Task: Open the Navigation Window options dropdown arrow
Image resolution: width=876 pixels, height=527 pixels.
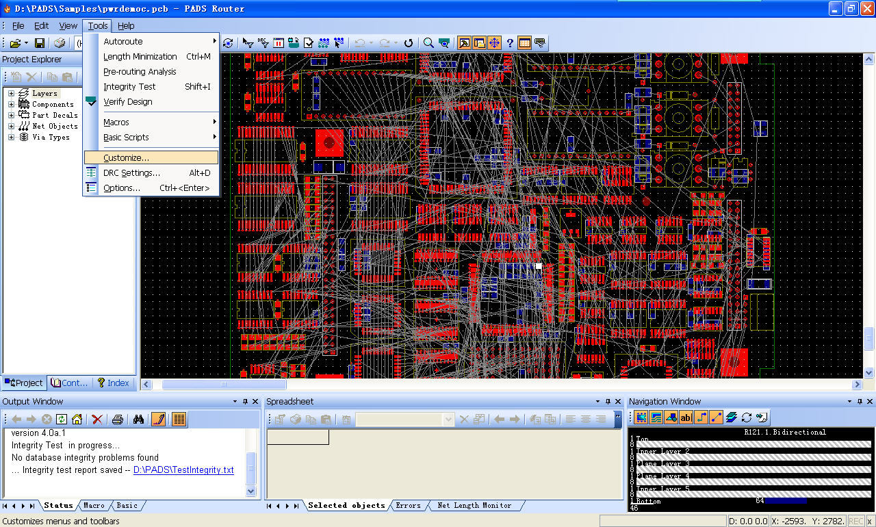Action: click(851, 402)
